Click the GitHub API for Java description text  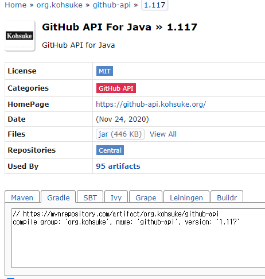[x=79, y=45]
